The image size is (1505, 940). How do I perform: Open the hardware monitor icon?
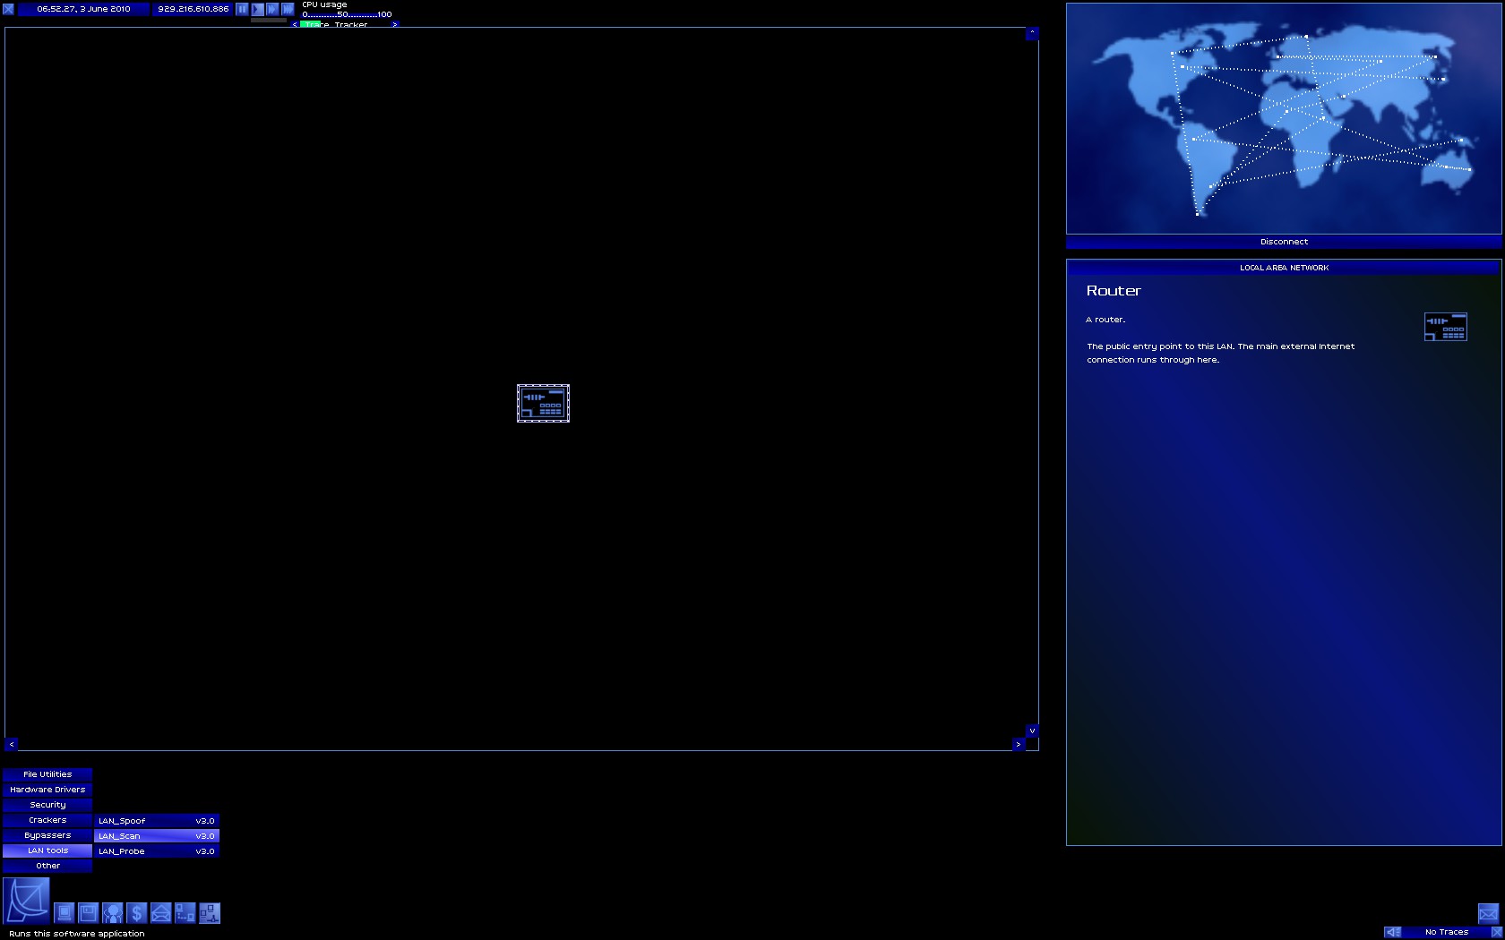tap(64, 912)
